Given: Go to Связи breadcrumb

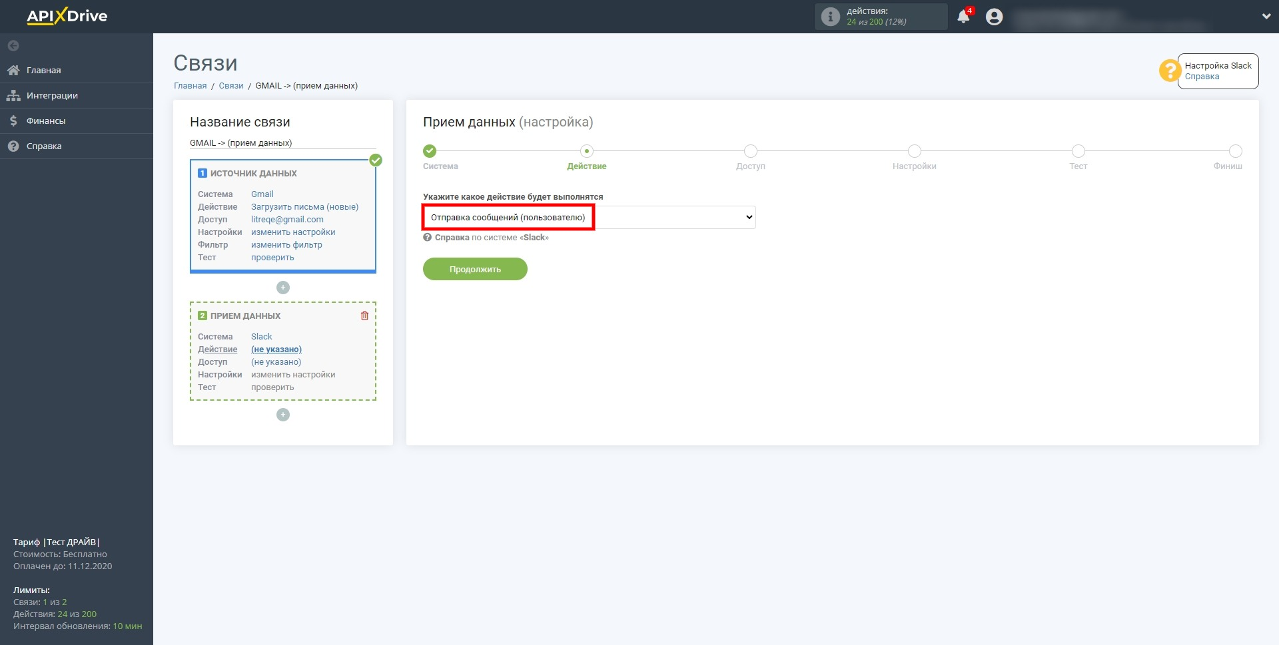Looking at the screenshot, I should pyautogui.click(x=231, y=86).
